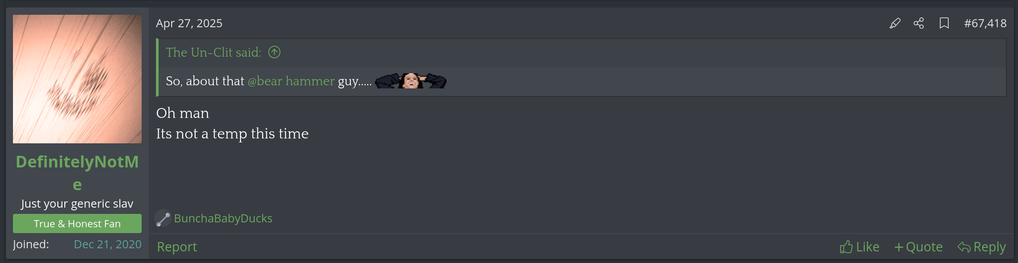Screen dimensions: 1018x263
Task: Jump to the quoted post via up-arrow icon
Action: pos(274,52)
